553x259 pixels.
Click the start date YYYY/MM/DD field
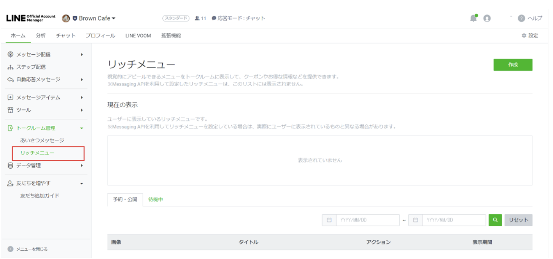point(368,220)
